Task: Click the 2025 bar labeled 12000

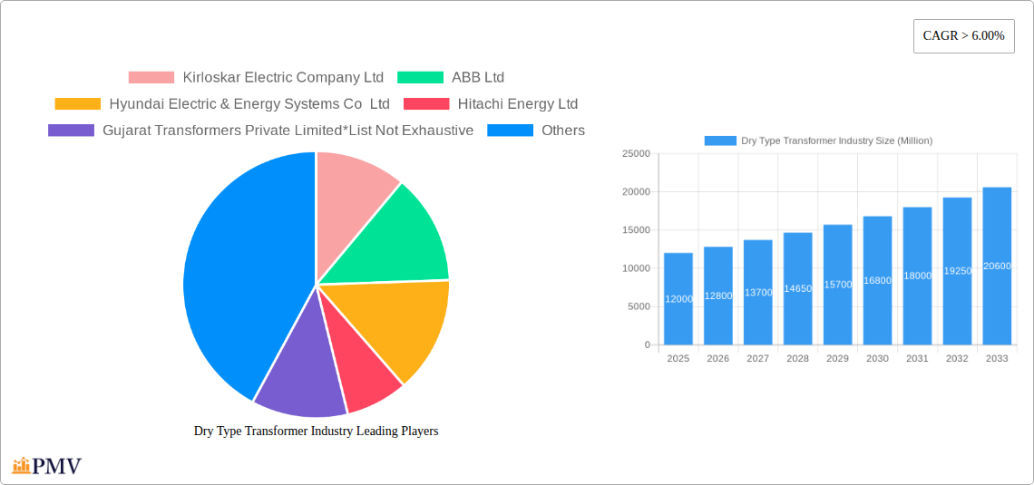Action: pos(678,298)
